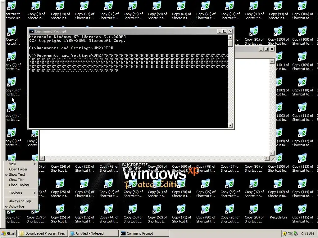
Task: Click Notepad's vertical scroll up arrow
Action: (272, 61)
